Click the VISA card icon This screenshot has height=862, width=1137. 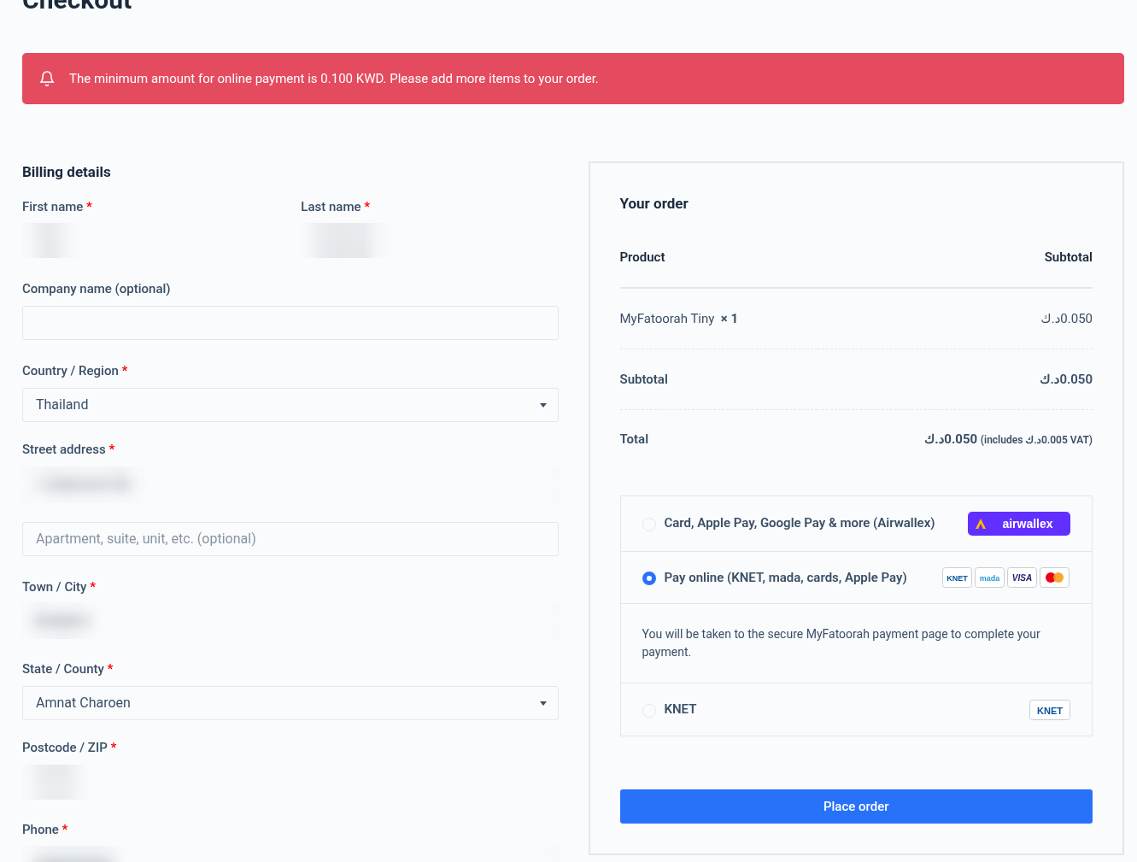click(x=1022, y=578)
